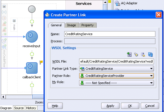Click the gray start circle of the process
This screenshot has height=112, width=164.
coord(32,9)
